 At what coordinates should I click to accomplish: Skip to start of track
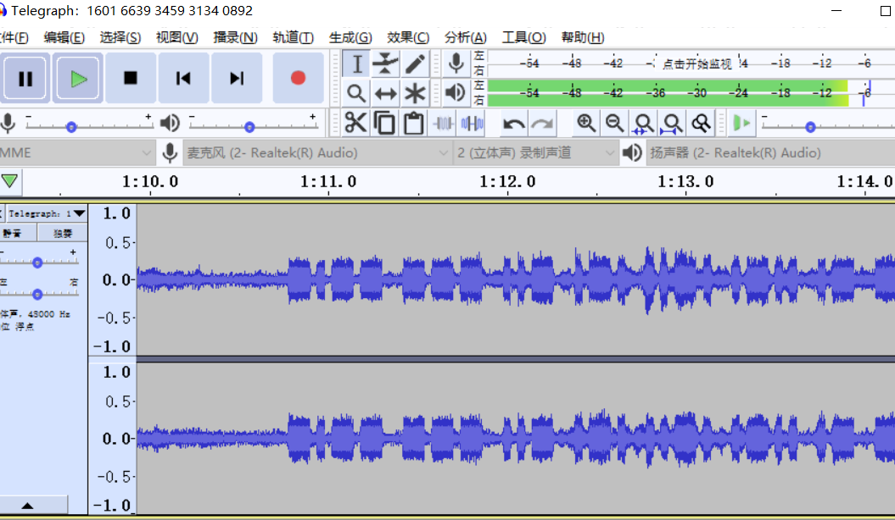point(183,78)
